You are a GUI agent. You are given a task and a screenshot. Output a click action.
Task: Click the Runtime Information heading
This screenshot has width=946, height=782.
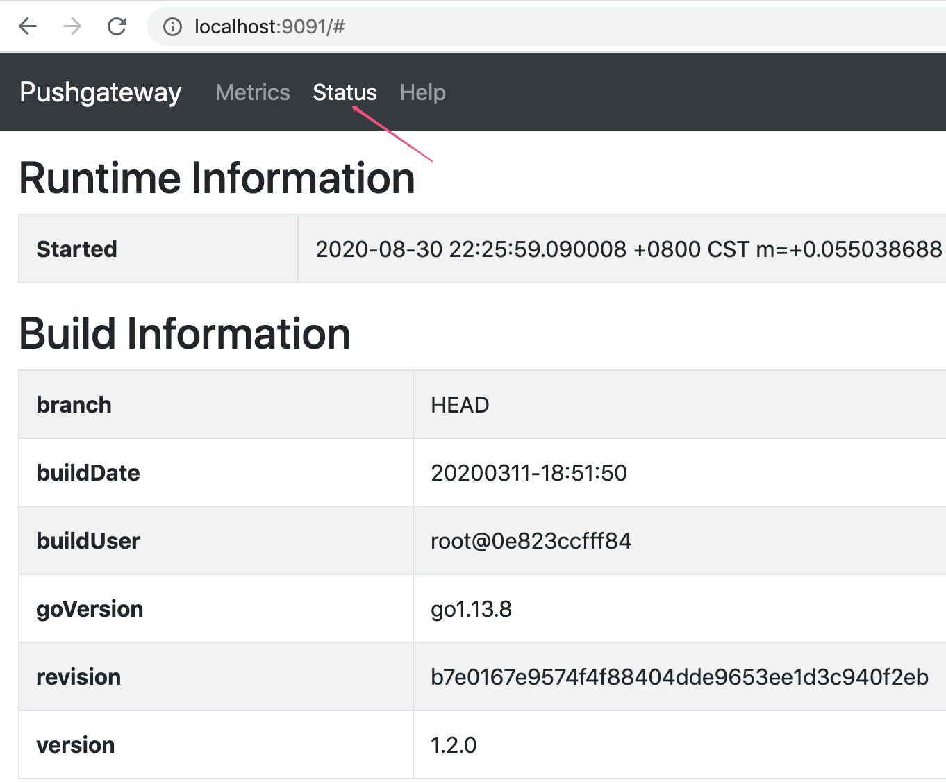[217, 178]
